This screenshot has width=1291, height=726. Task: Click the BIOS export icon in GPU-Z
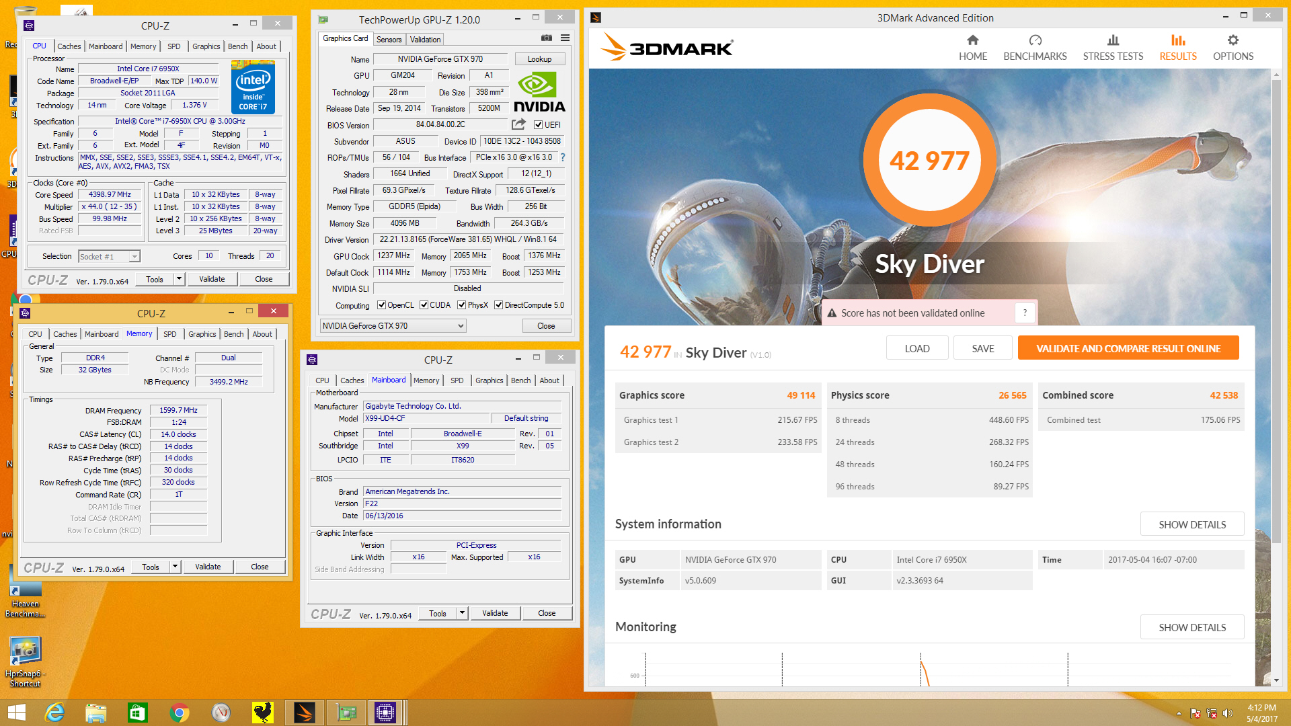pos(518,124)
